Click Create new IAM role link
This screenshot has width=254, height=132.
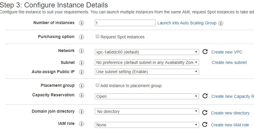pyautogui.click(x=230, y=125)
